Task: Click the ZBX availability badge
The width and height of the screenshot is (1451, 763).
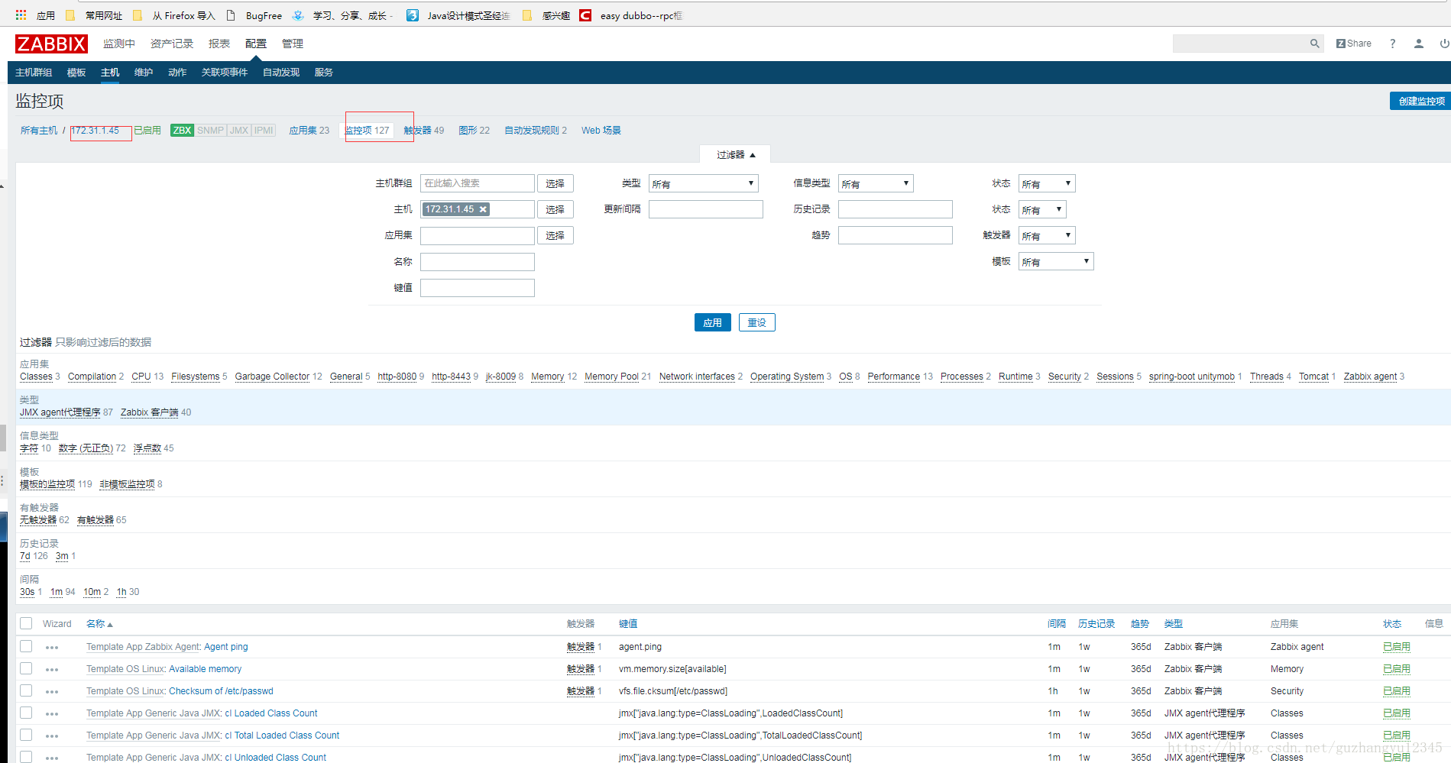Action: click(182, 131)
